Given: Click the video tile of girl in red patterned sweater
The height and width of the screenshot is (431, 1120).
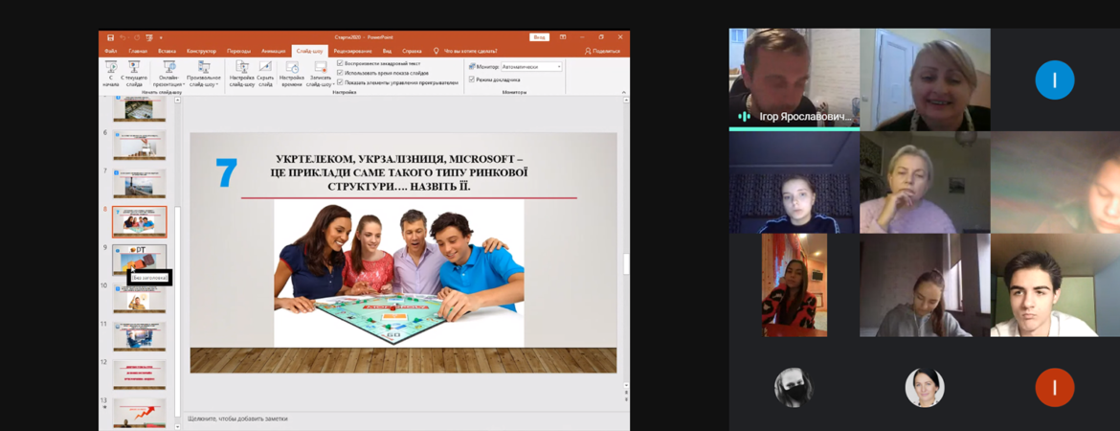Looking at the screenshot, I should (794, 285).
